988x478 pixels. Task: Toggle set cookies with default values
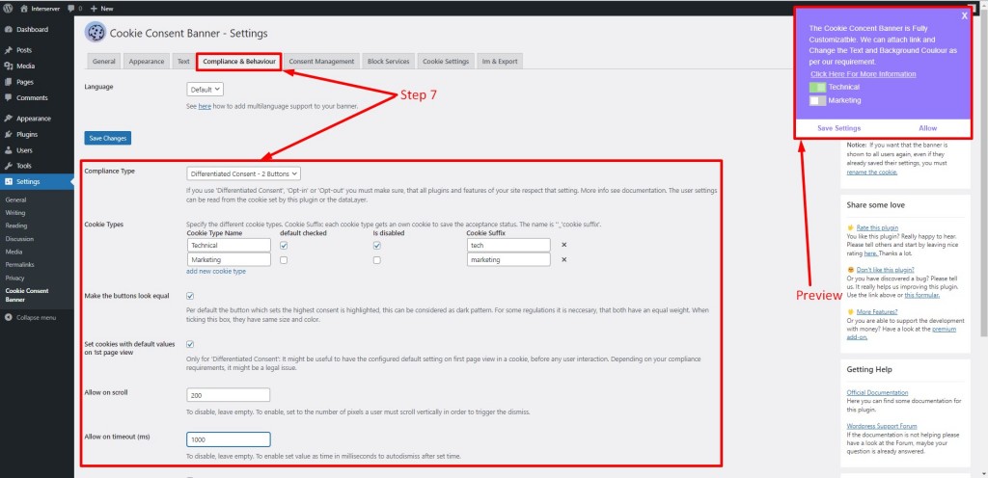[x=190, y=344]
